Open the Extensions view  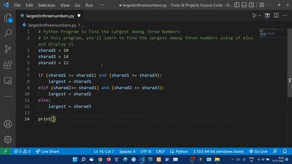(8, 65)
